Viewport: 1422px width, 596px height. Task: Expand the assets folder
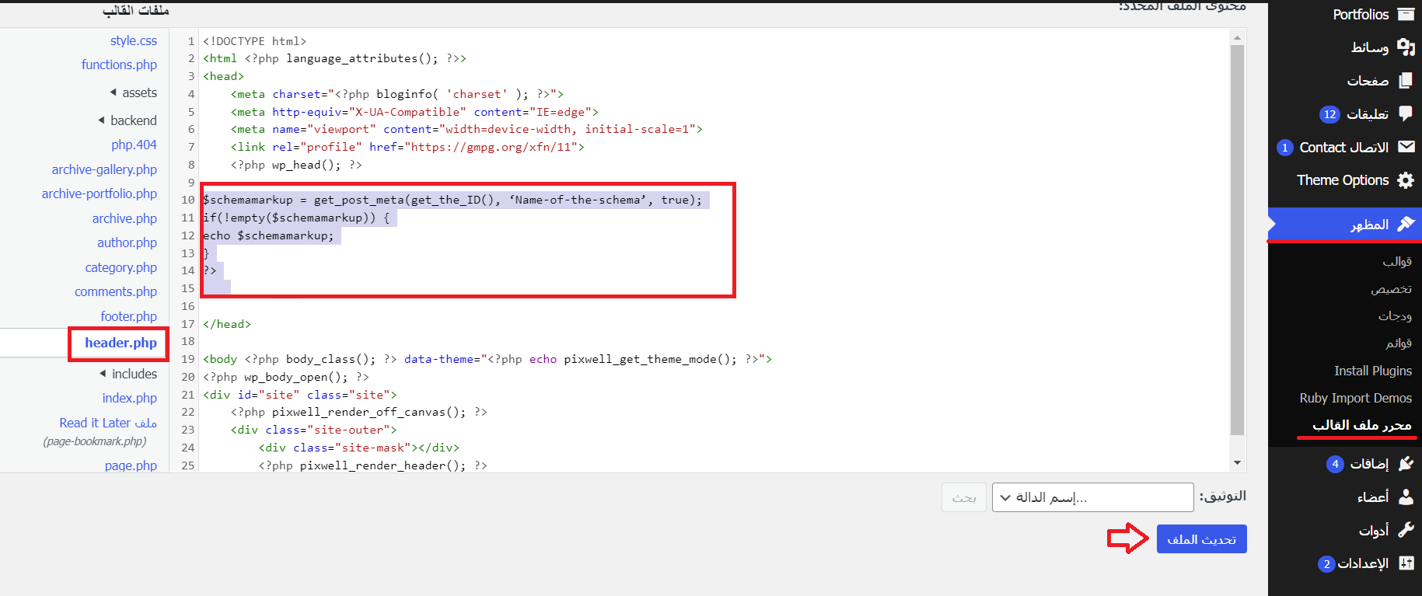[133, 92]
